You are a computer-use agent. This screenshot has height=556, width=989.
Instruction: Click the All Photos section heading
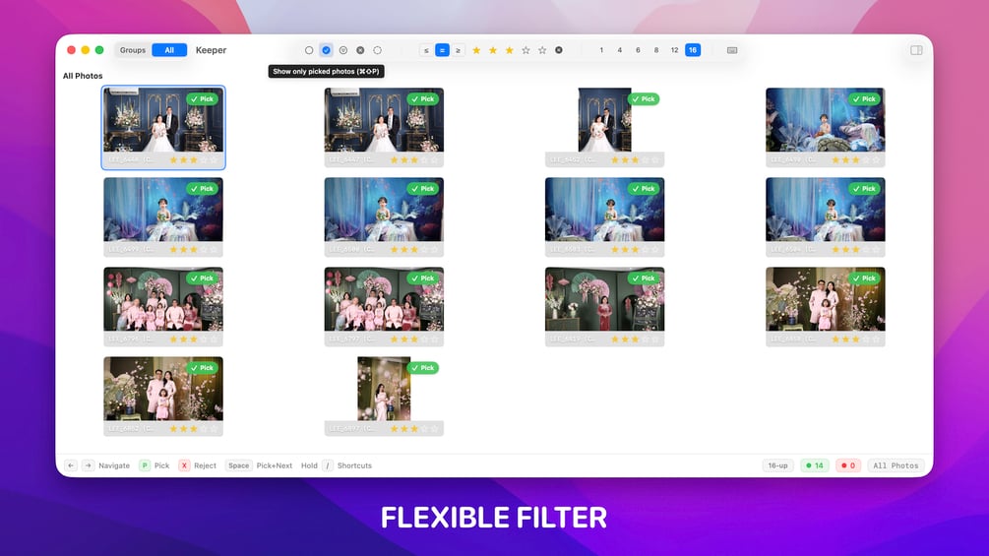(x=83, y=76)
